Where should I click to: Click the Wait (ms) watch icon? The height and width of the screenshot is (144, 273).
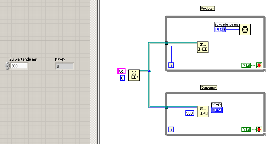(x=245, y=29)
